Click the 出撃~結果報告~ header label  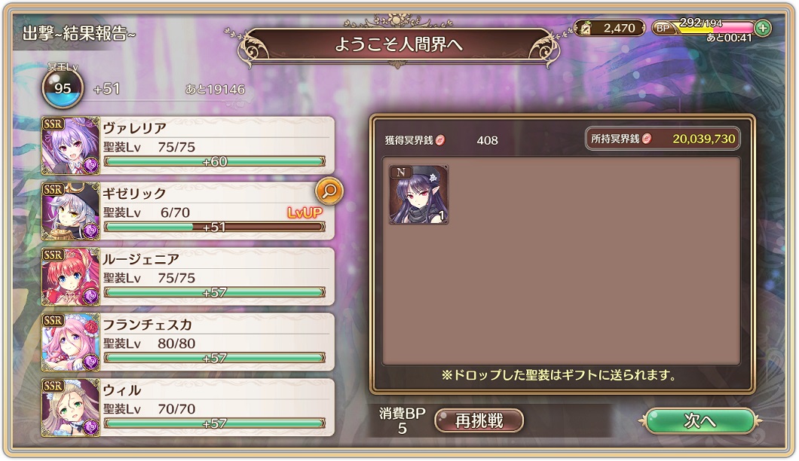[79, 34]
